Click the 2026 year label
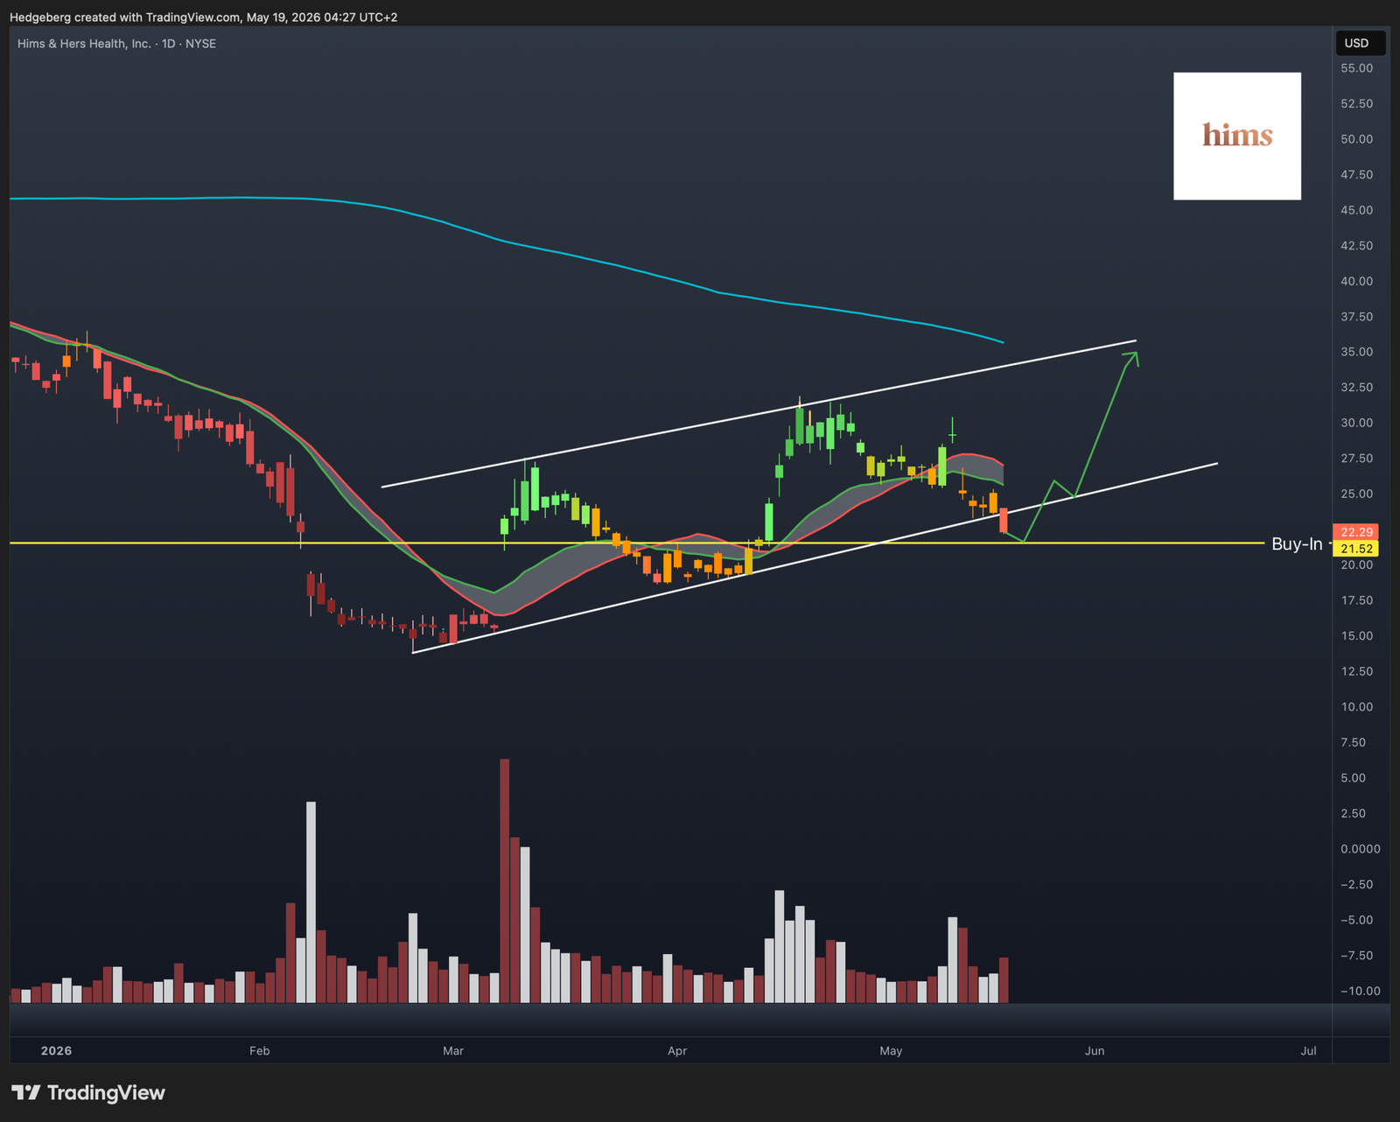1400x1122 pixels. [56, 1050]
